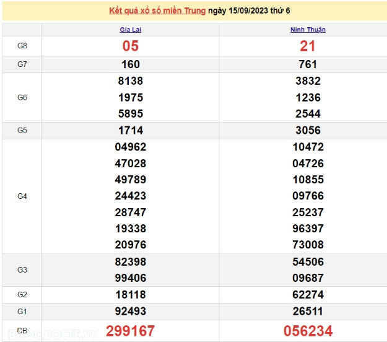Image resolution: width=387 pixels, height=342 pixels.
Task: Click the G8 row label
Action: pyautogui.click(x=22, y=46)
